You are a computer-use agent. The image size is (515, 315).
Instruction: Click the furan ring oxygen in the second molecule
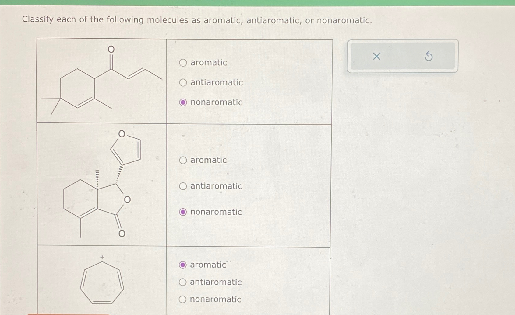click(121, 134)
